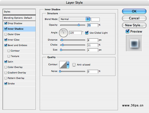This screenshot has height=113, width=149.
Task: Toggle Use Global Light checkbox
Action: point(87,33)
